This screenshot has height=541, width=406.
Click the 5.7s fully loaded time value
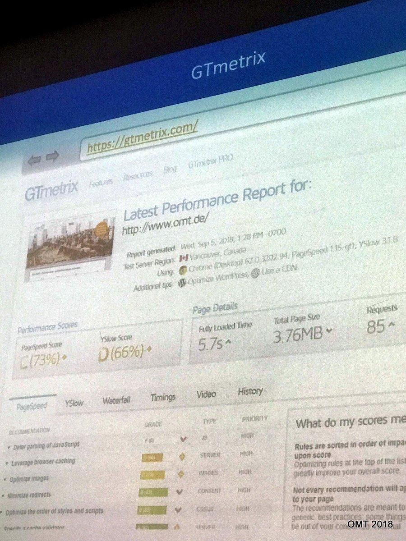click(x=210, y=344)
